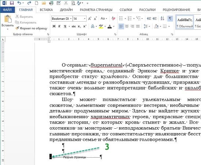Redo the last action
The height and width of the screenshot is (165, 201).
point(29,3)
